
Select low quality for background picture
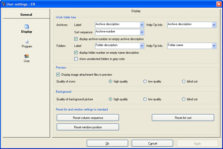coord(145,99)
